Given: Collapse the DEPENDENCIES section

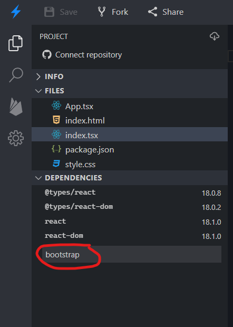Looking at the screenshot, I should pos(130,178).
